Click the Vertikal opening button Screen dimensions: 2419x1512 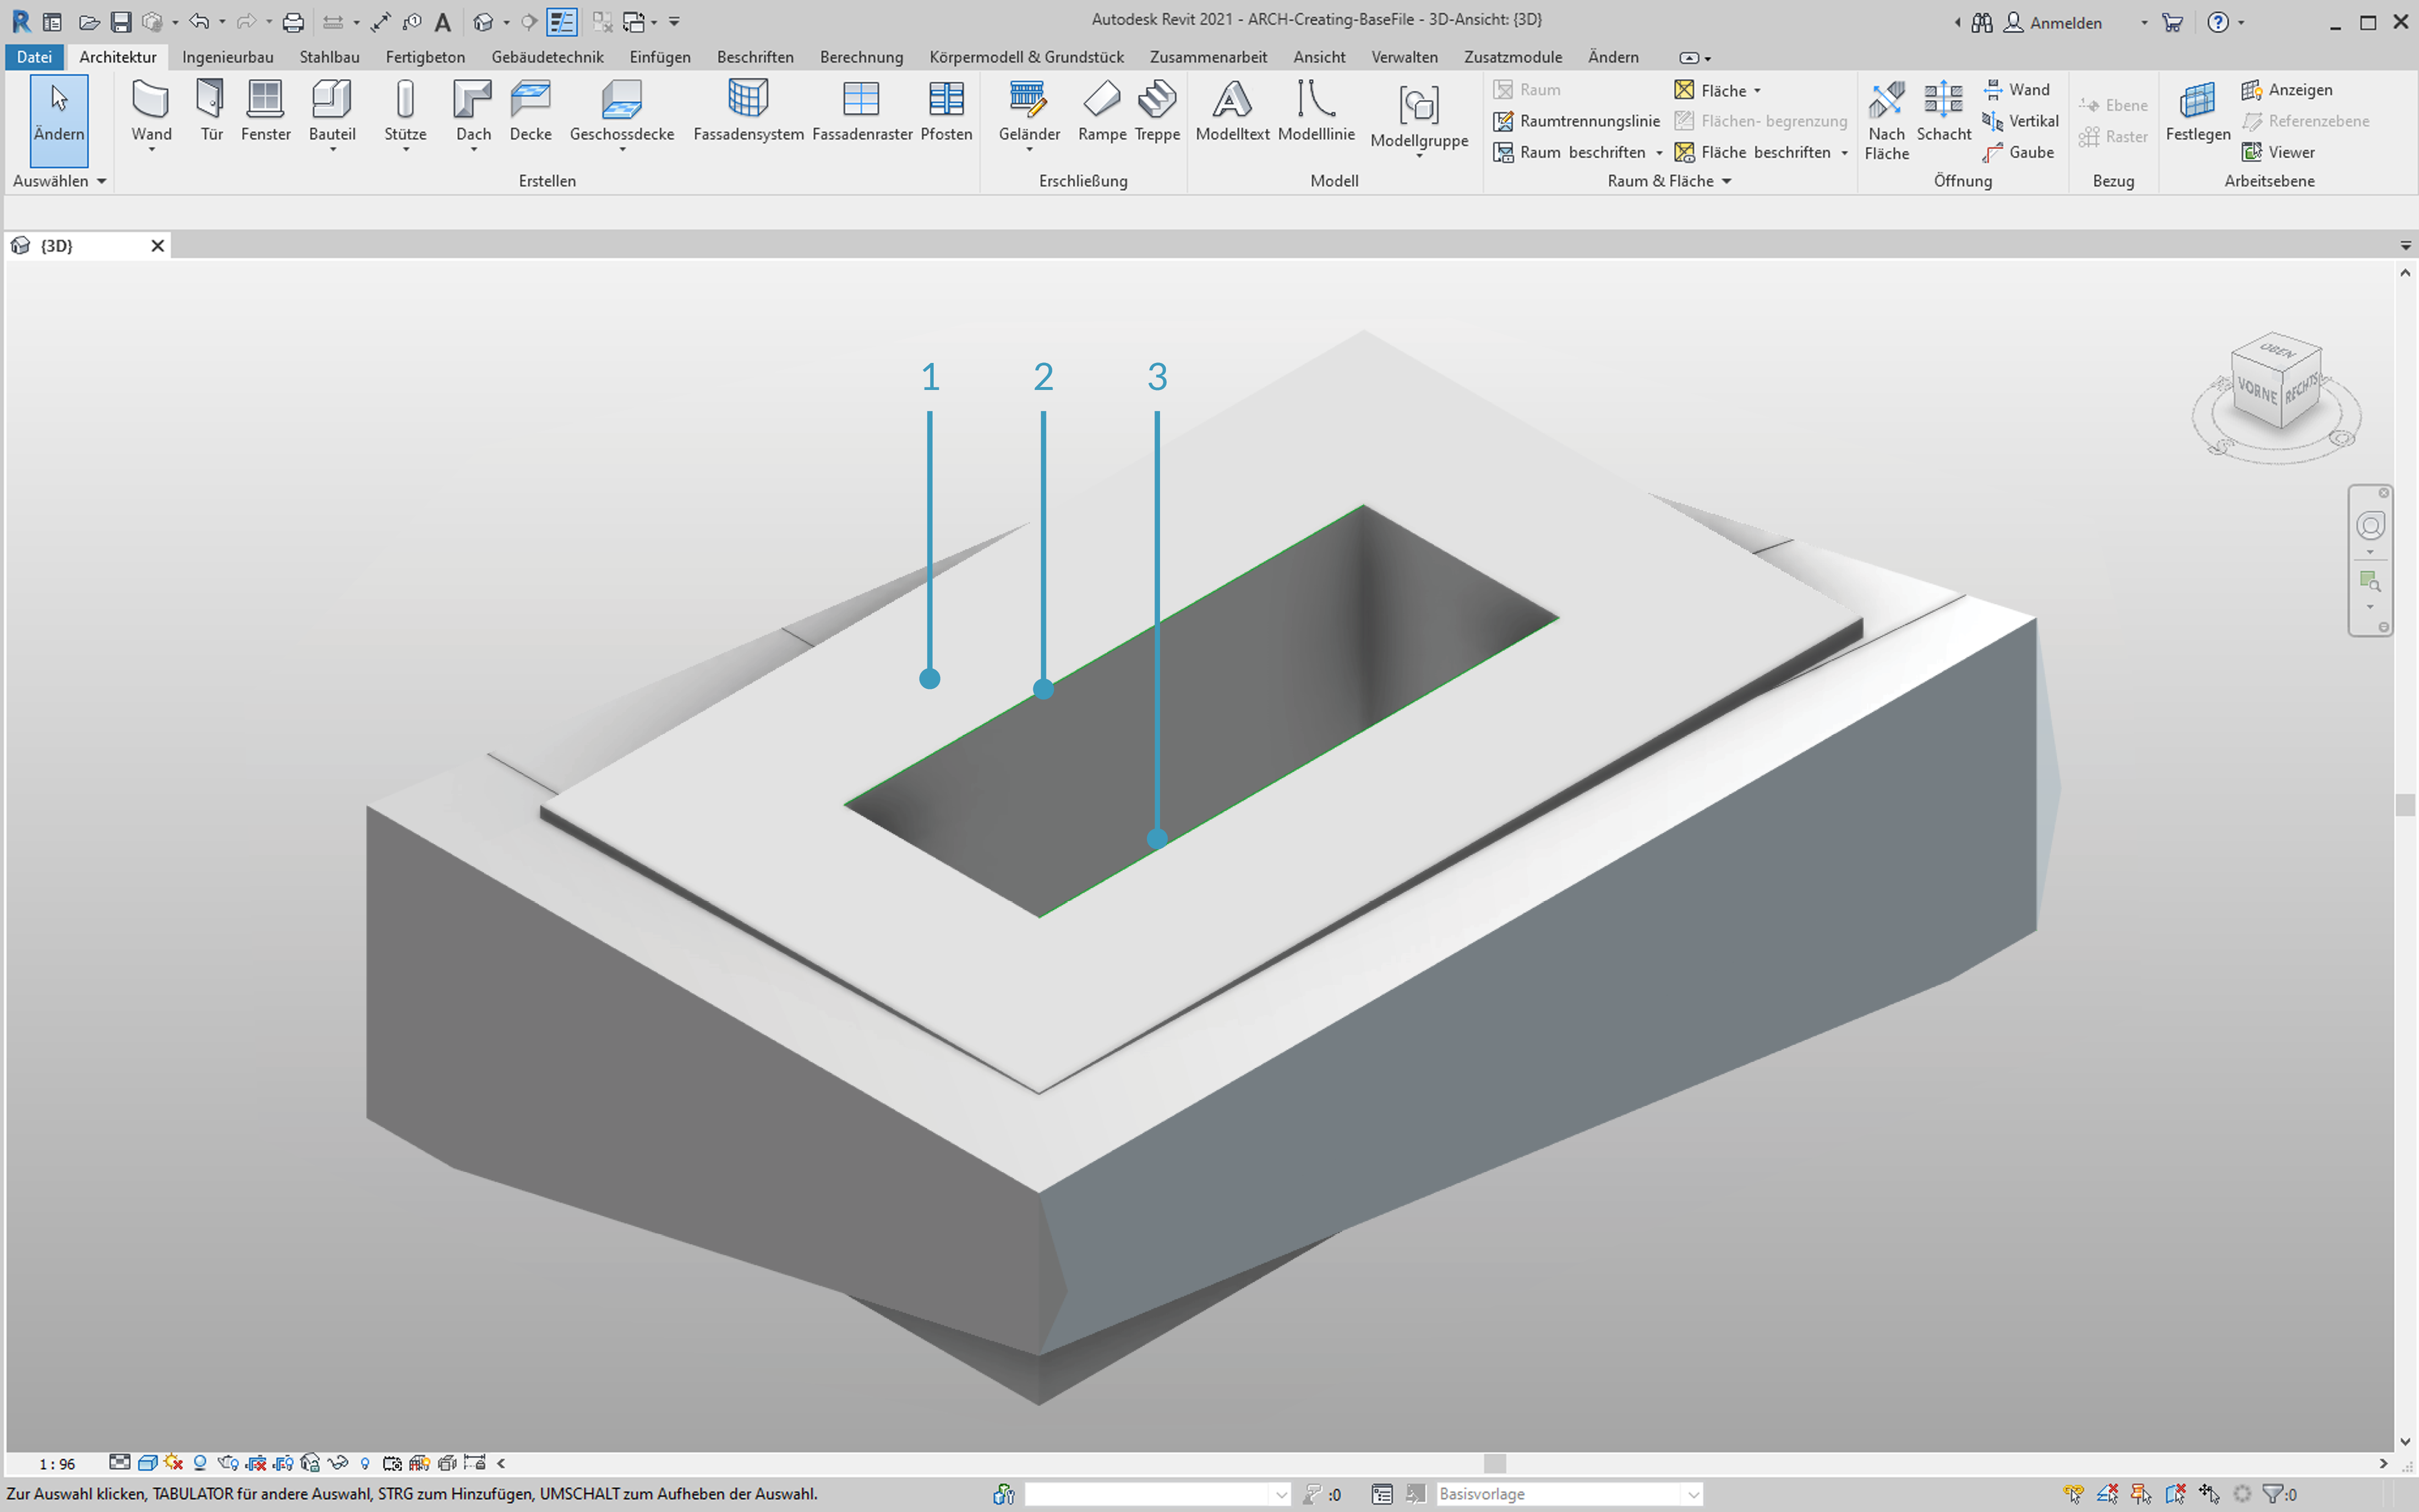click(x=2021, y=121)
